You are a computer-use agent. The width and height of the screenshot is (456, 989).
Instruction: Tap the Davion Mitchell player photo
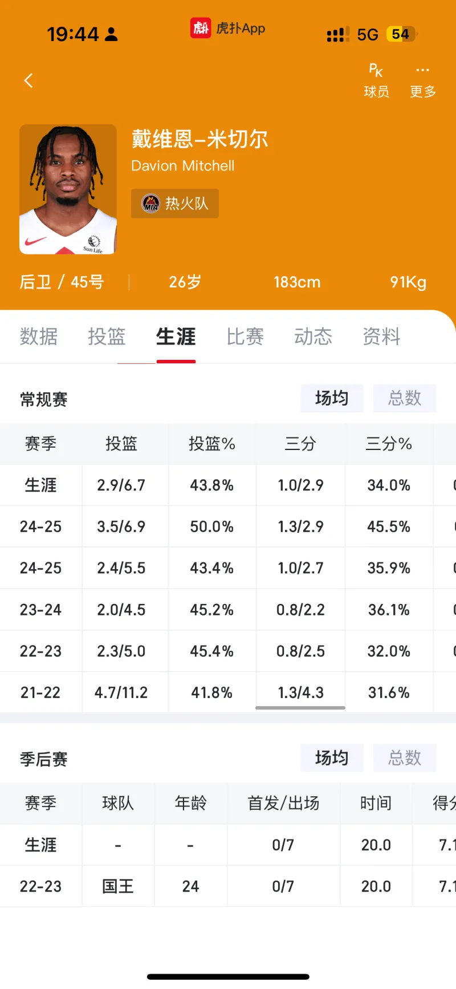pos(68,189)
